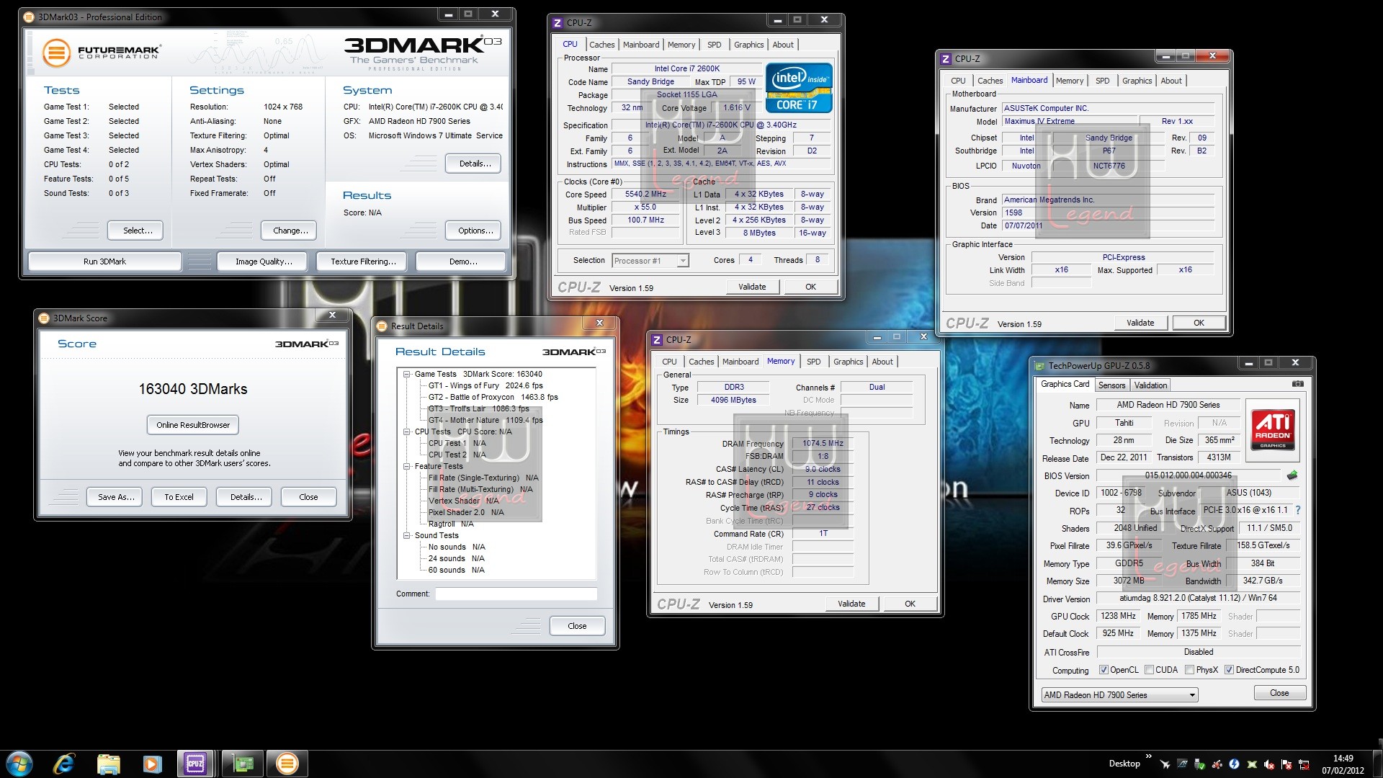
Task: Launch Internet Explorer from the taskbar
Action: point(64,764)
